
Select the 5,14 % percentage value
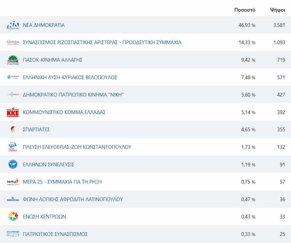(248, 112)
